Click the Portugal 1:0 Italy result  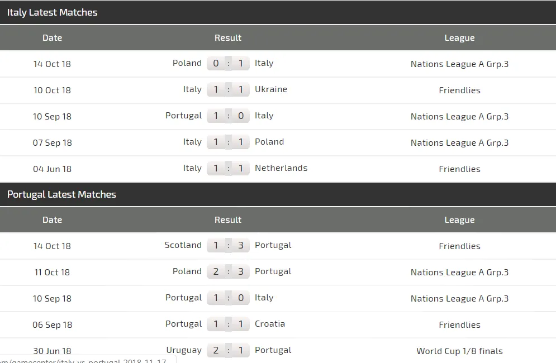point(228,116)
